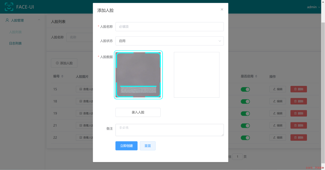
Task: Click the camera face scanning preview
Action: point(138,75)
